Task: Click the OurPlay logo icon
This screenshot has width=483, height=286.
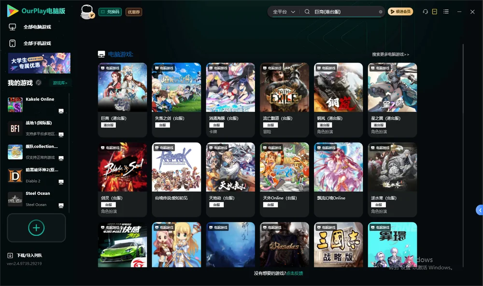Action: click(13, 11)
